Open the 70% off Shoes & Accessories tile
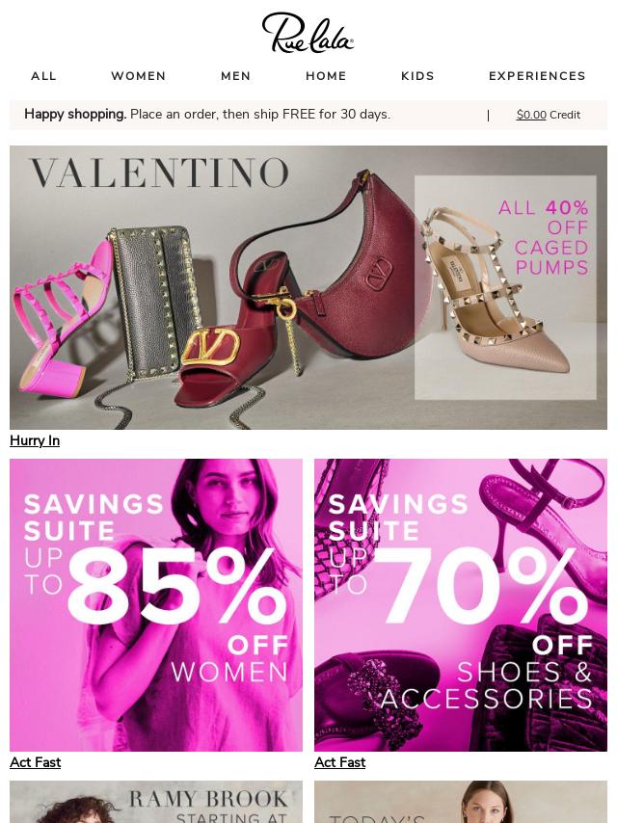The height and width of the screenshot is (823, 617). coord(461,605)
